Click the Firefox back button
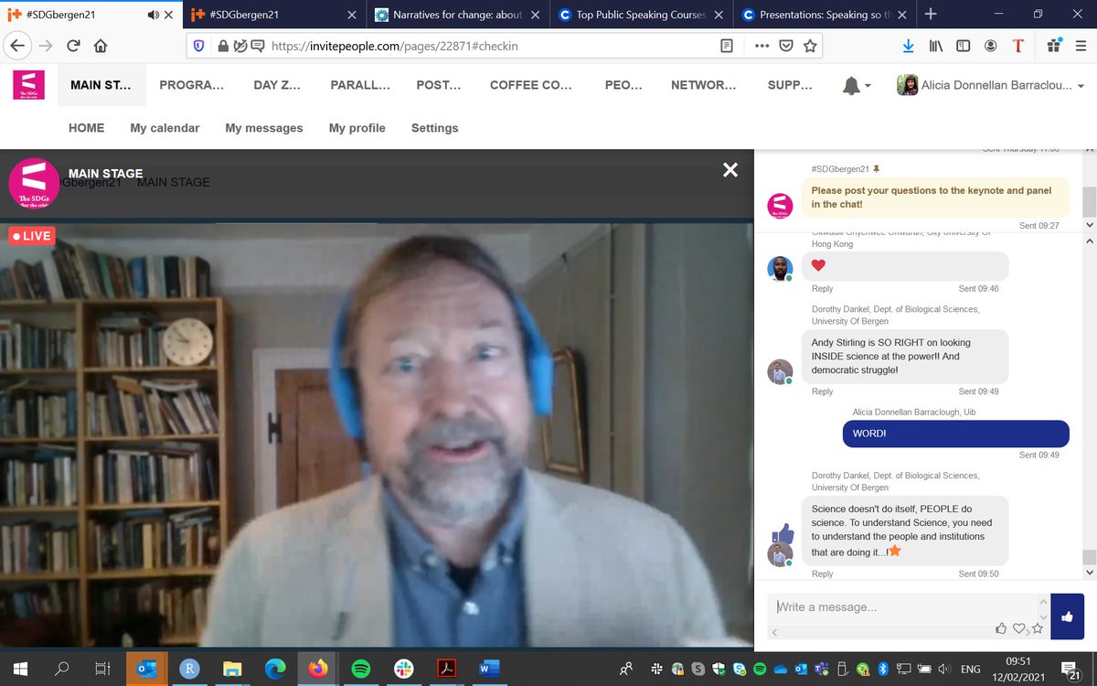The height and width of the screenshot is (686, 1097). pyautogui.click(x=19, y=45)
